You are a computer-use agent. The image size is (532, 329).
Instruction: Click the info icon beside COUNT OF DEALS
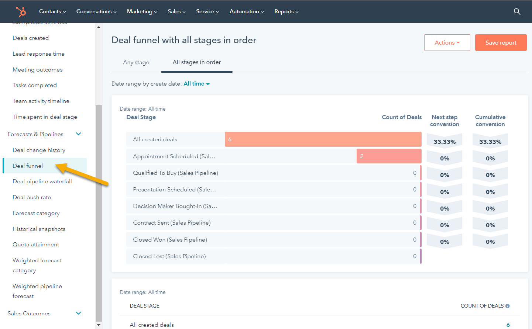coord(508,305)
